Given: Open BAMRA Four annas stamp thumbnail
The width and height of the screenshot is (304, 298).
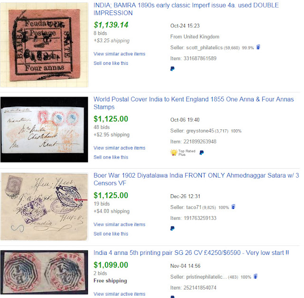Looking at the screenshot, I should point(44,45).
